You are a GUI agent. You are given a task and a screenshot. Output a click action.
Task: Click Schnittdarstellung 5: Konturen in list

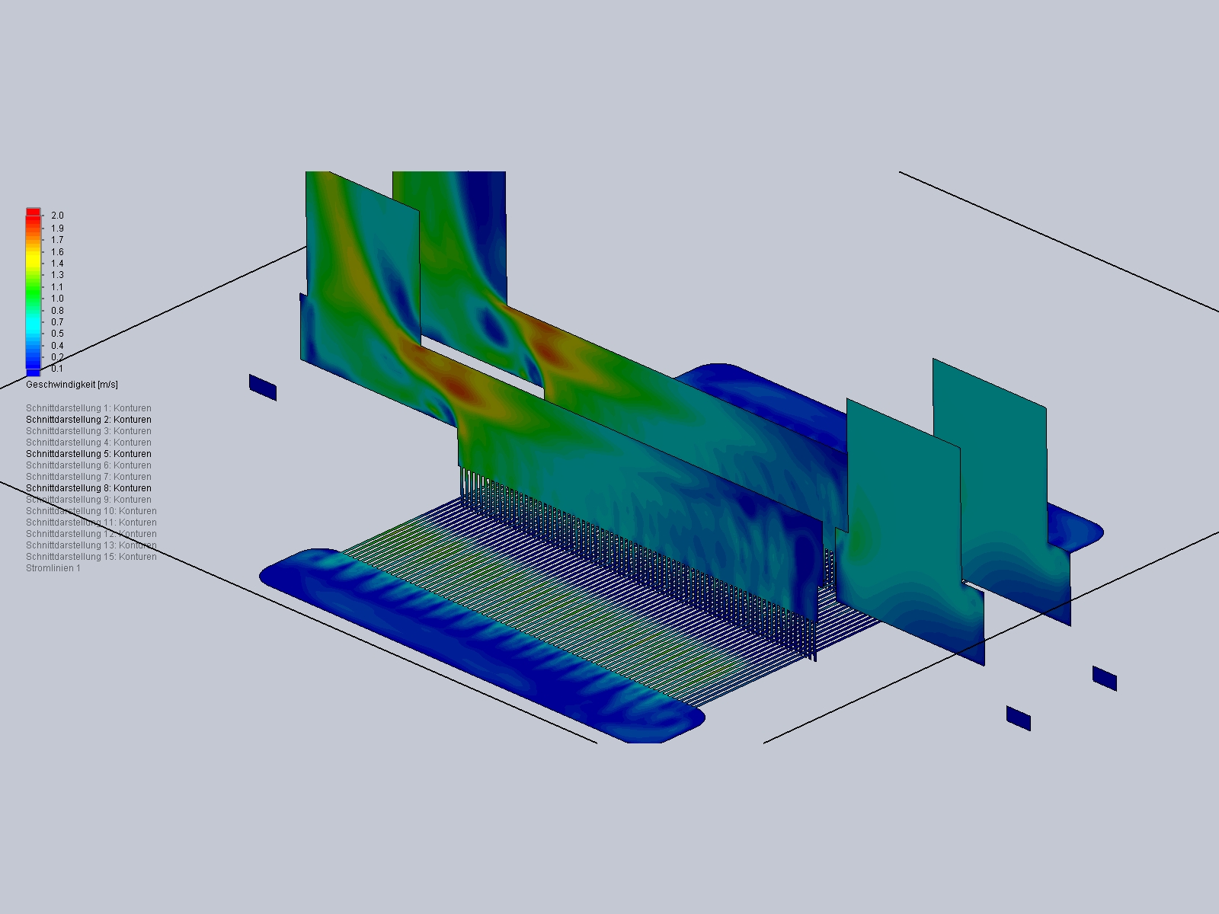tap(88, 454)
